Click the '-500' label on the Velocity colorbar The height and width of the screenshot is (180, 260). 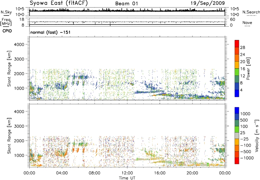click(246, 151)
